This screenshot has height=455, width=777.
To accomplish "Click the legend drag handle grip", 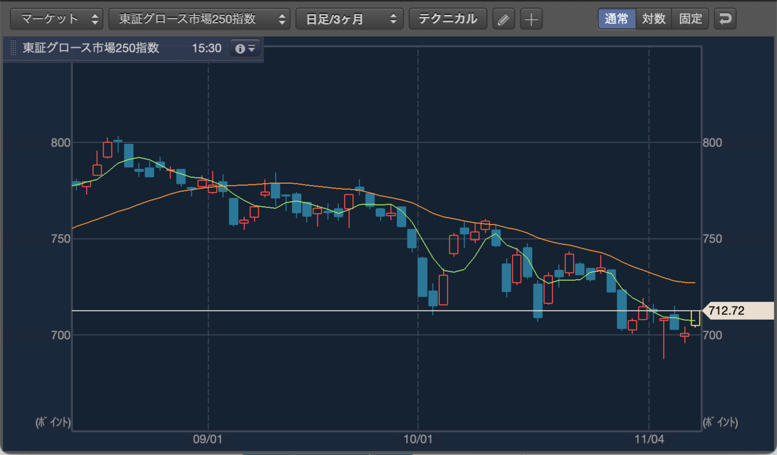I will tap(14, 49).
